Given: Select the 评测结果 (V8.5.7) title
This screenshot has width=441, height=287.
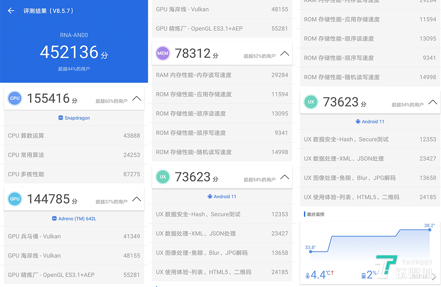Looking at the screenshot, I should (x=49, y=11).
